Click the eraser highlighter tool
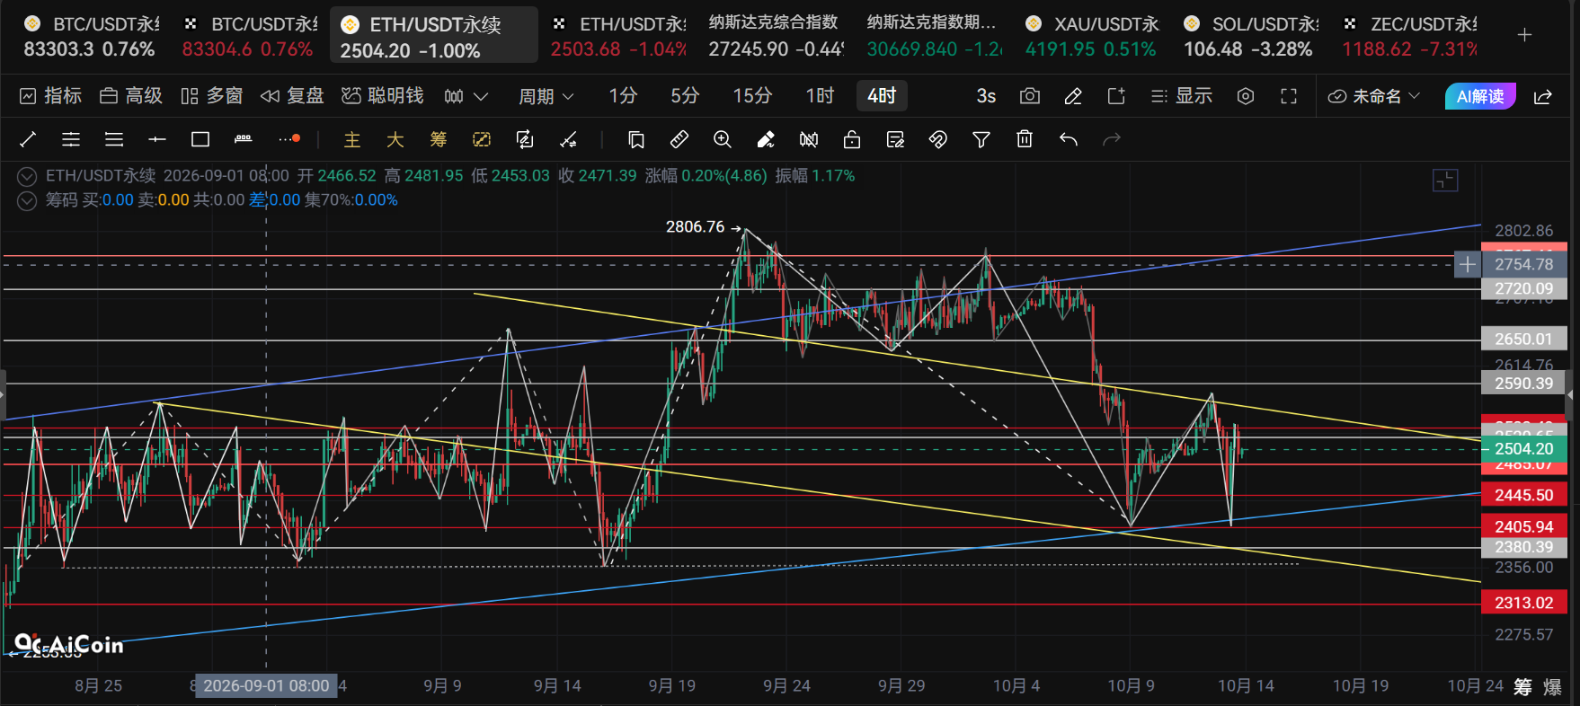Screen dimensions: 1580x706 (766, 139)
